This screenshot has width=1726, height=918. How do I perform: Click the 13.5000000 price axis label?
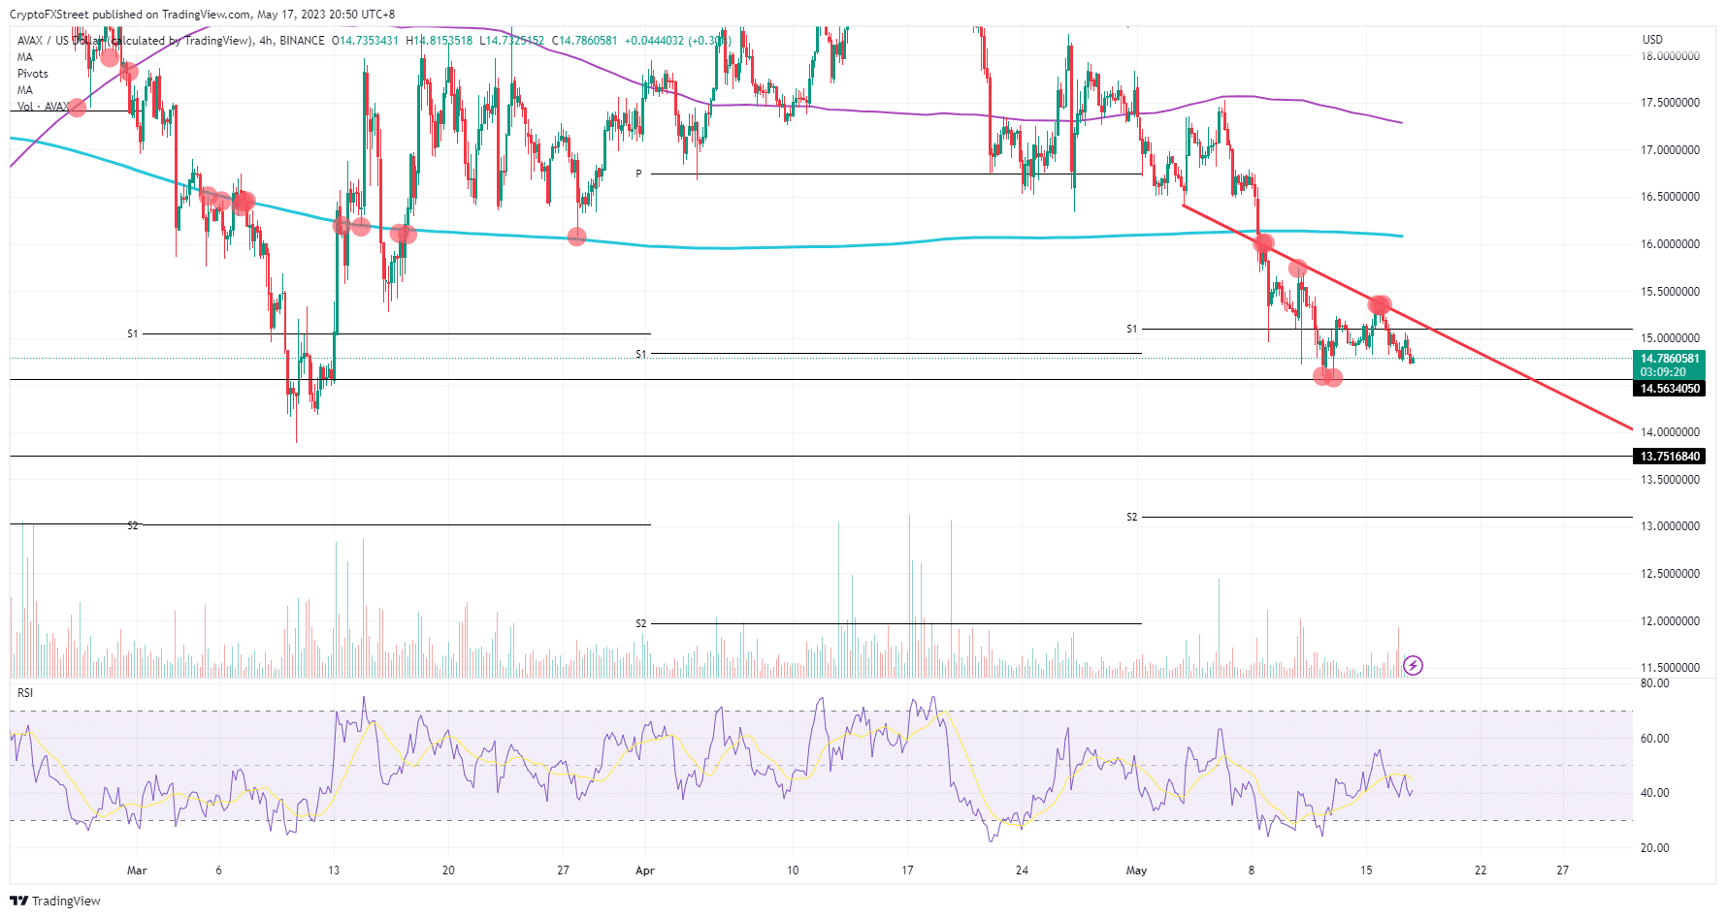(x=1670, y=480)
